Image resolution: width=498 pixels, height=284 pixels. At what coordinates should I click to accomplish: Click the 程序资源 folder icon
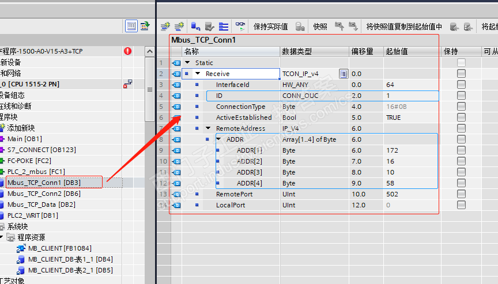point(11,237)
